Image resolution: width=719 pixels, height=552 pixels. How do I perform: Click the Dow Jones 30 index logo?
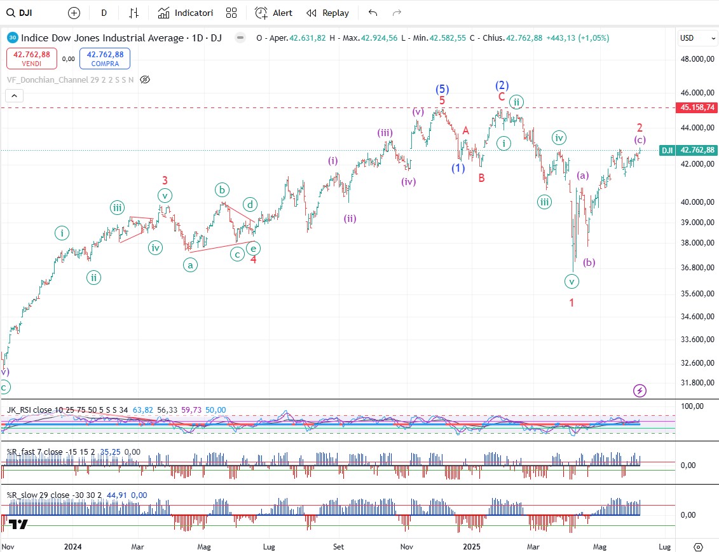[12, 38]
